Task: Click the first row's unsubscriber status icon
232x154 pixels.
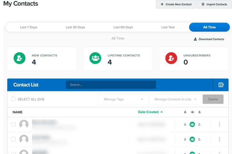Action: pyautogui.click(x=199, y=124)
